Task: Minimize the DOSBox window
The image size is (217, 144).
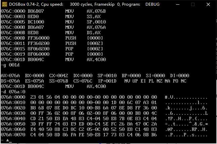Action: pyautogui.click(x=178, y=4)
